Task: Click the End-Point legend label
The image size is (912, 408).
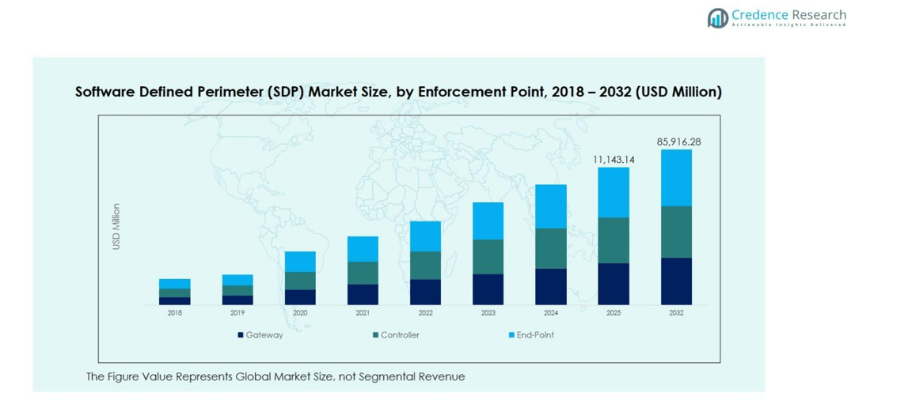Action: [x=535, y=335]
